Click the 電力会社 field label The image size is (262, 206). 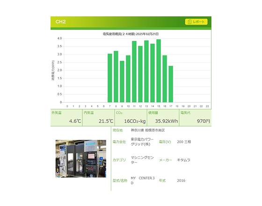pos(119,142)
